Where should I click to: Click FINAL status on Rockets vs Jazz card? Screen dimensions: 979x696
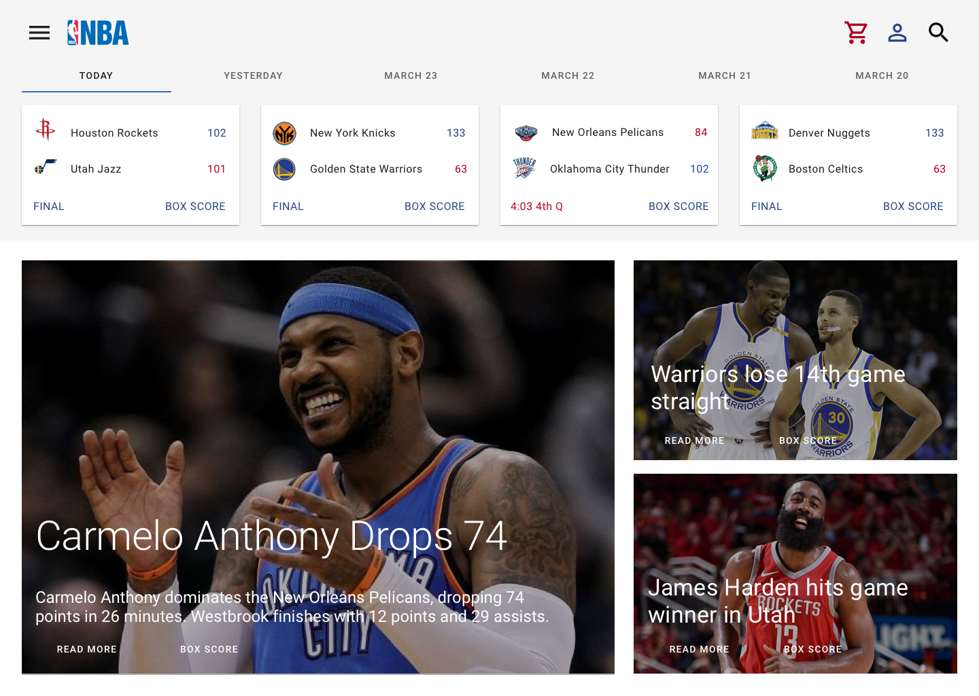pyautogui.click(x=49, y=207)
